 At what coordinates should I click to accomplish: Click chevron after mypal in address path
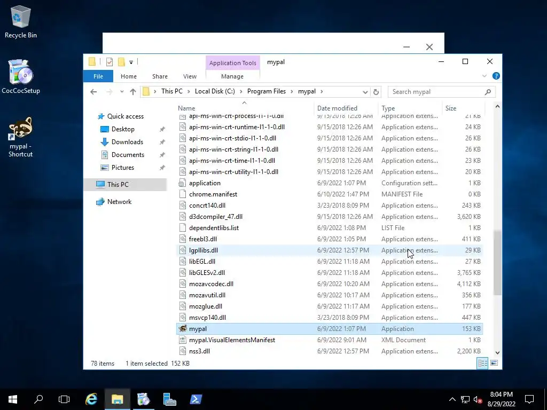tap(321, 91)
